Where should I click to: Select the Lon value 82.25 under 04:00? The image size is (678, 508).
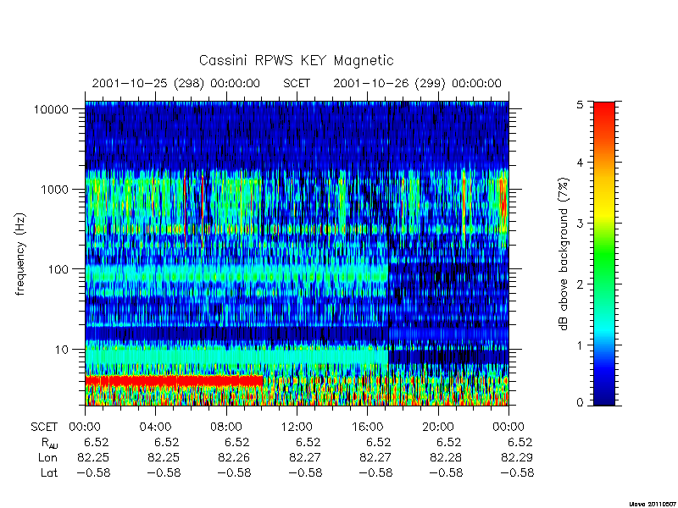point(164,457)
